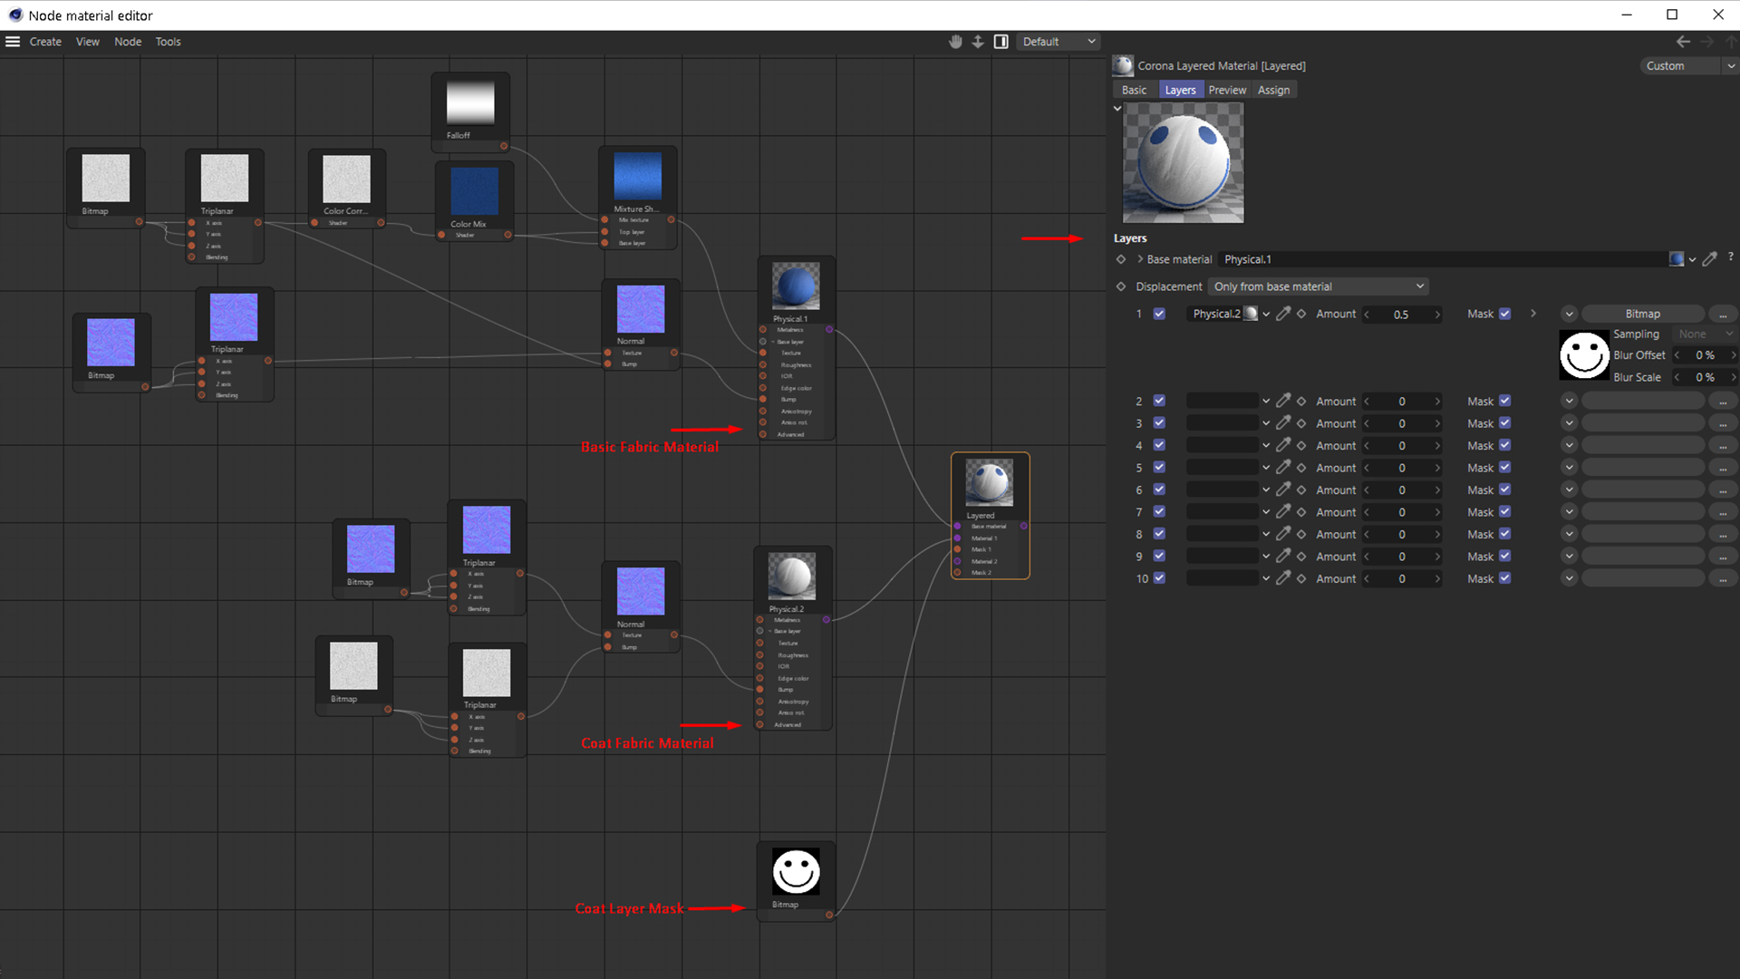Open the Displacement dropdown
This screenshot has width=1740, height=979.
[1318, 286]
